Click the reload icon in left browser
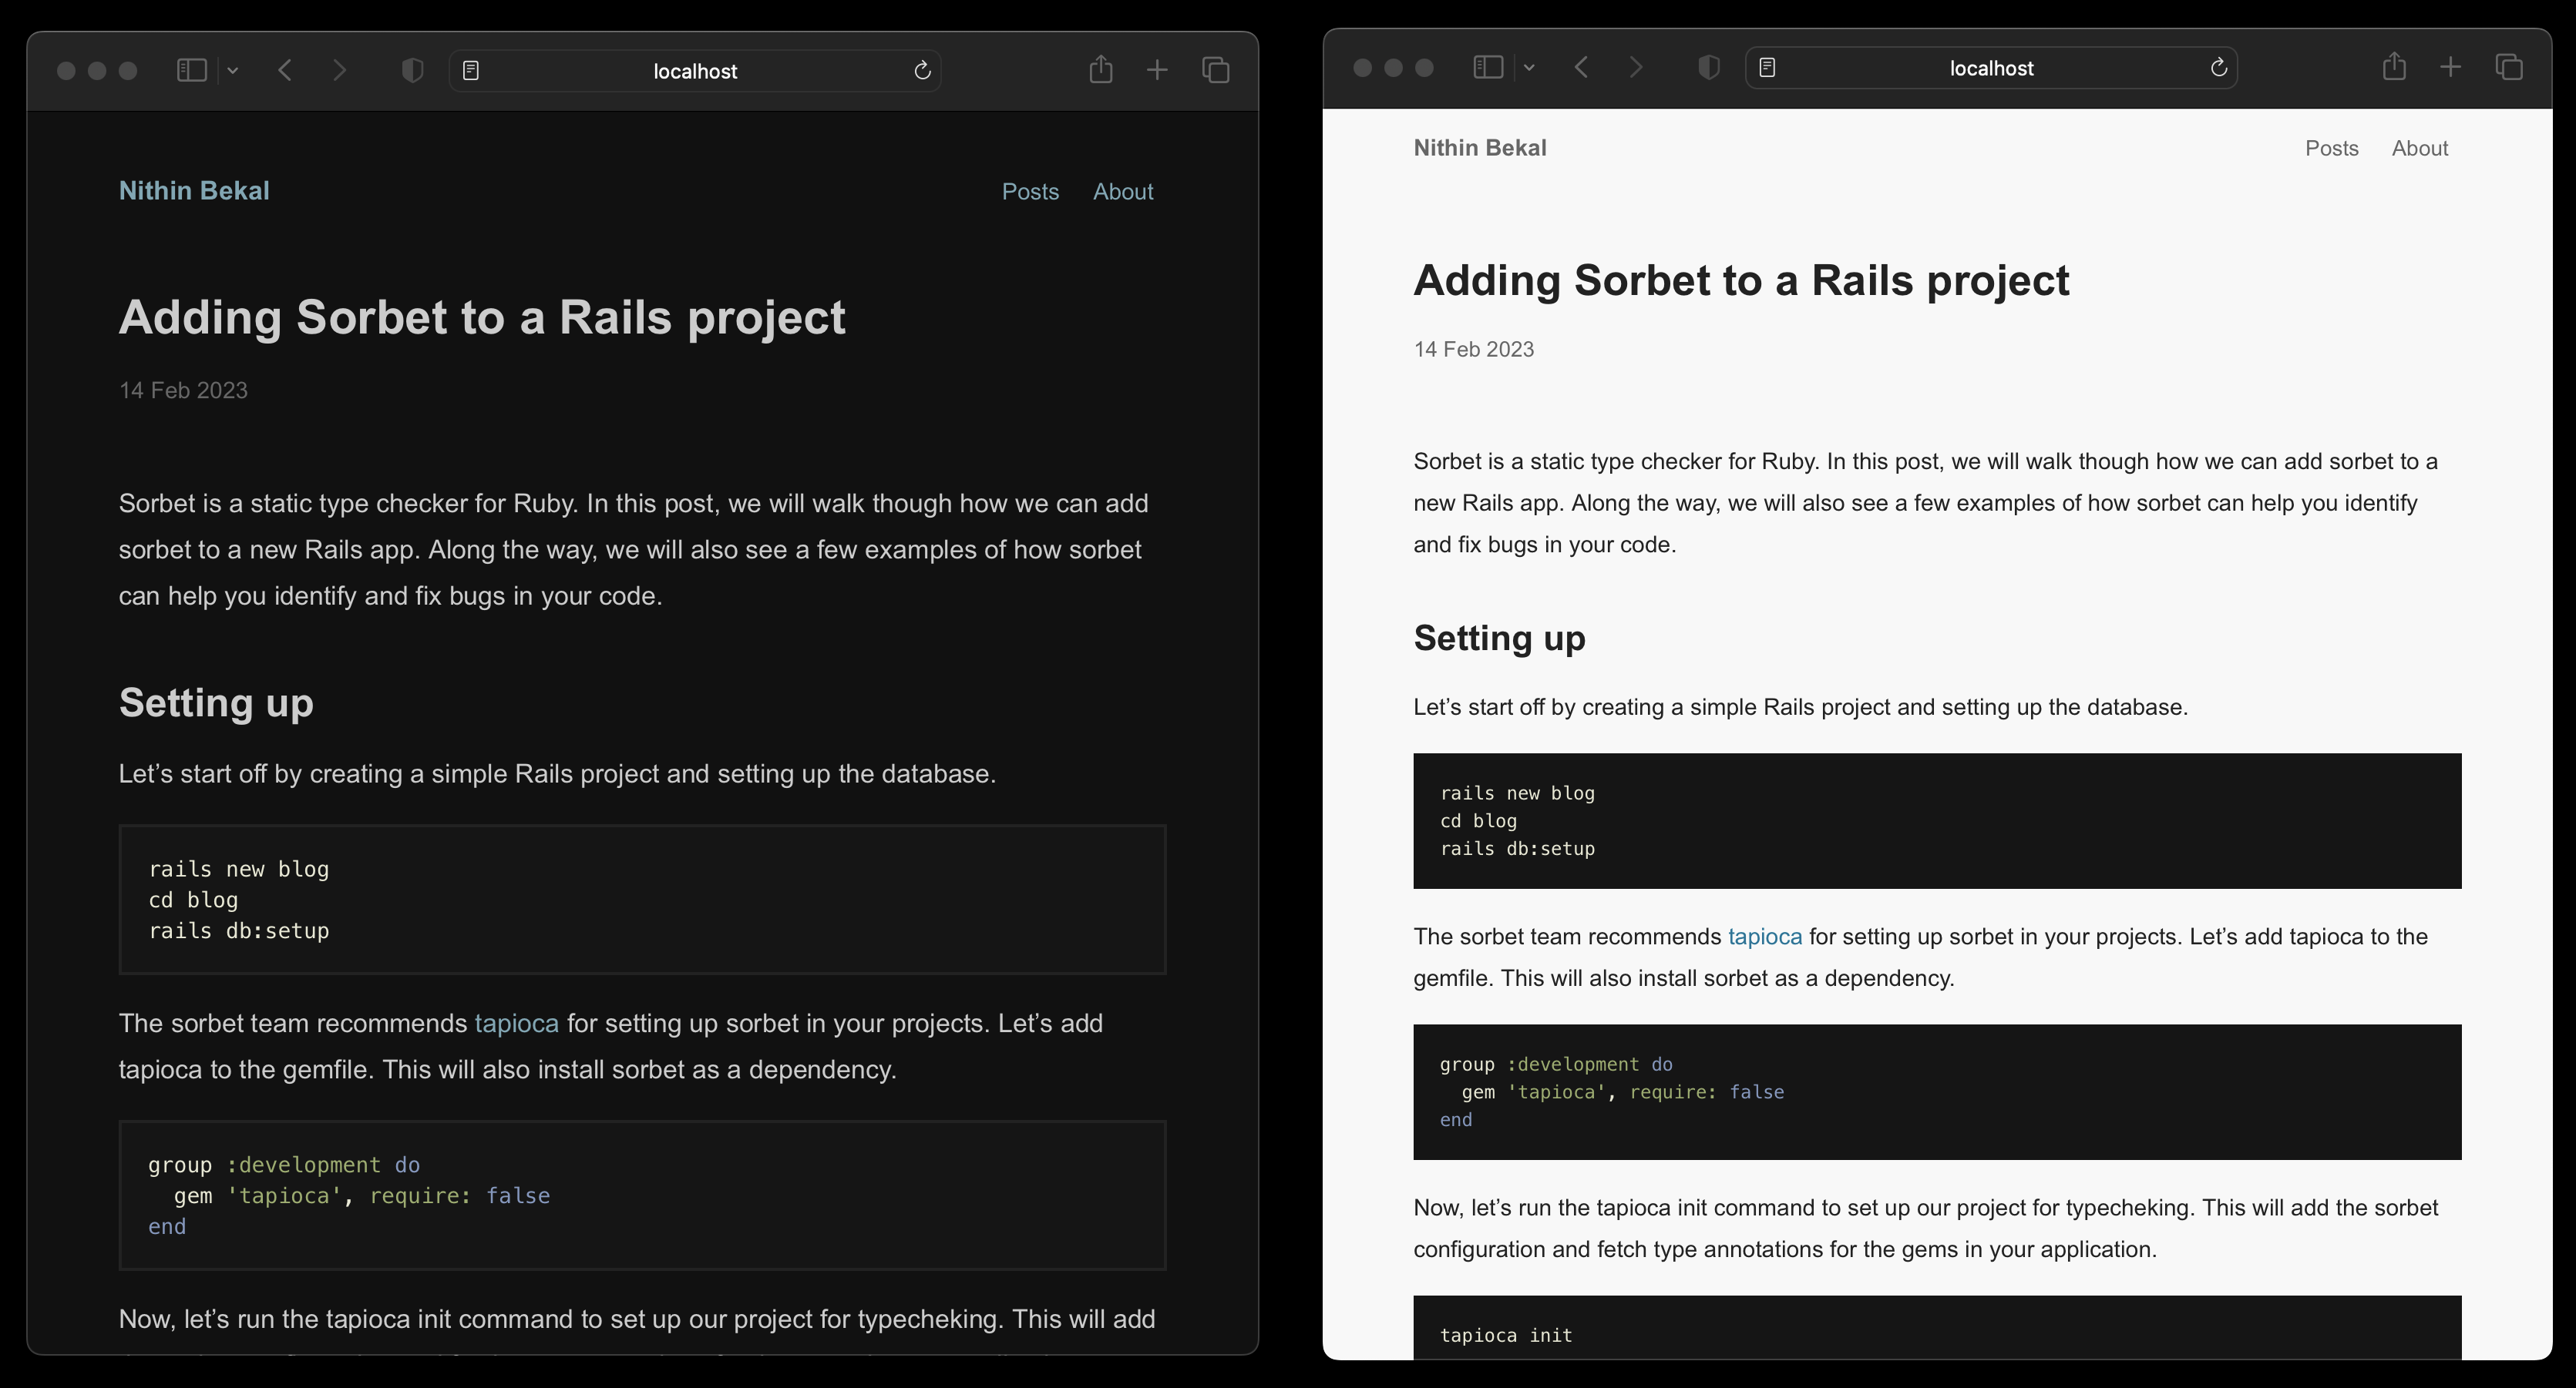This screenshot has width=2576, height=1388. 922,69
